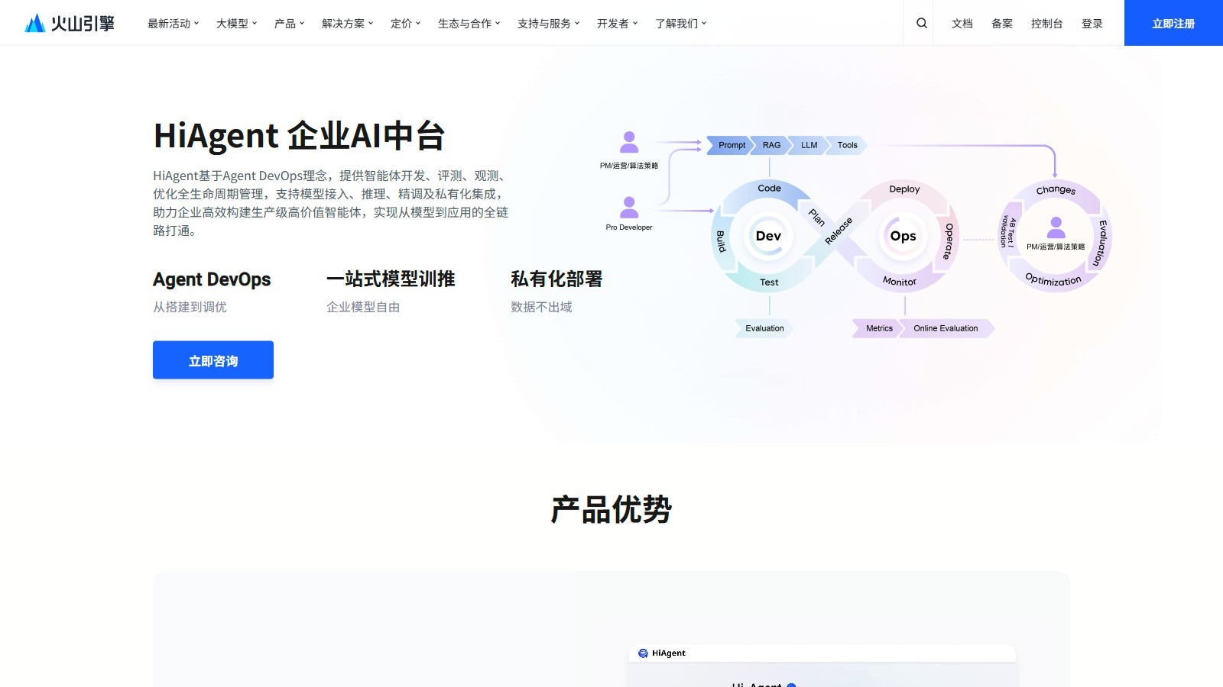1223x687 pixels.
Task: Open the 控制台 link
Action: 1046,24
